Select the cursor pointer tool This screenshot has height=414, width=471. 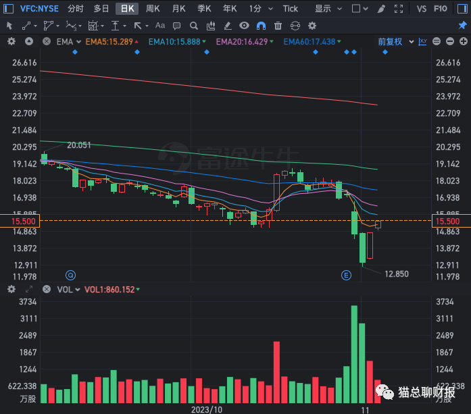click(9, 25)
